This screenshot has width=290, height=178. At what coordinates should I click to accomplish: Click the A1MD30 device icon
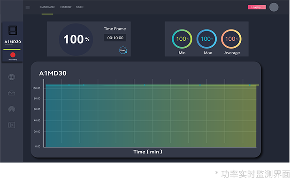(x=13, y=30)
